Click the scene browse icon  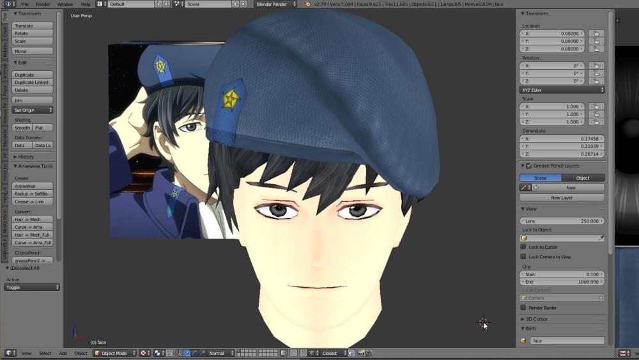(x=178, y=4)
